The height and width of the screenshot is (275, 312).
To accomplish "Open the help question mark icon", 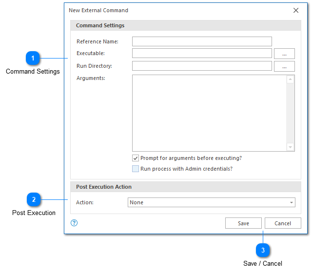I will 74,223.
